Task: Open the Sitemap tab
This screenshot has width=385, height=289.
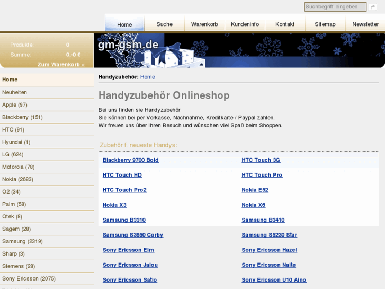Action: pyautogui.click(x=325, y=24)
